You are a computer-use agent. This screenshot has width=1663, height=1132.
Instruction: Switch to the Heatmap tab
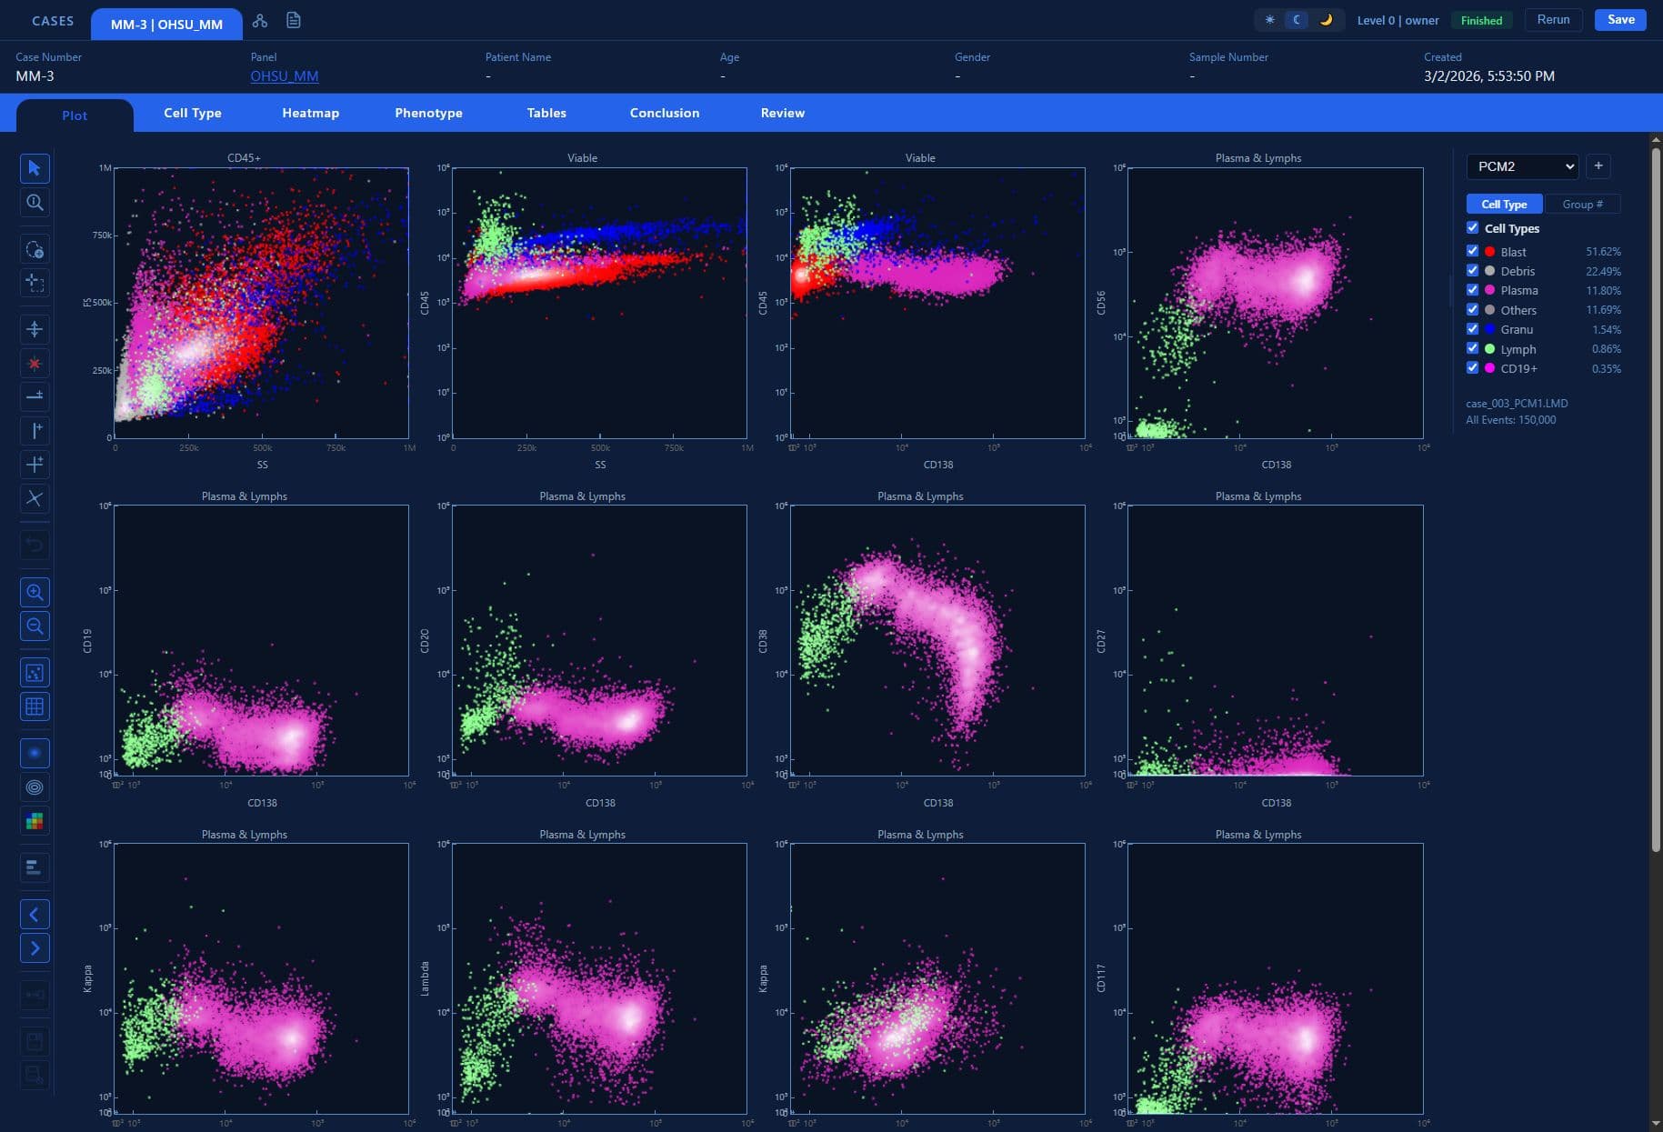310,113
